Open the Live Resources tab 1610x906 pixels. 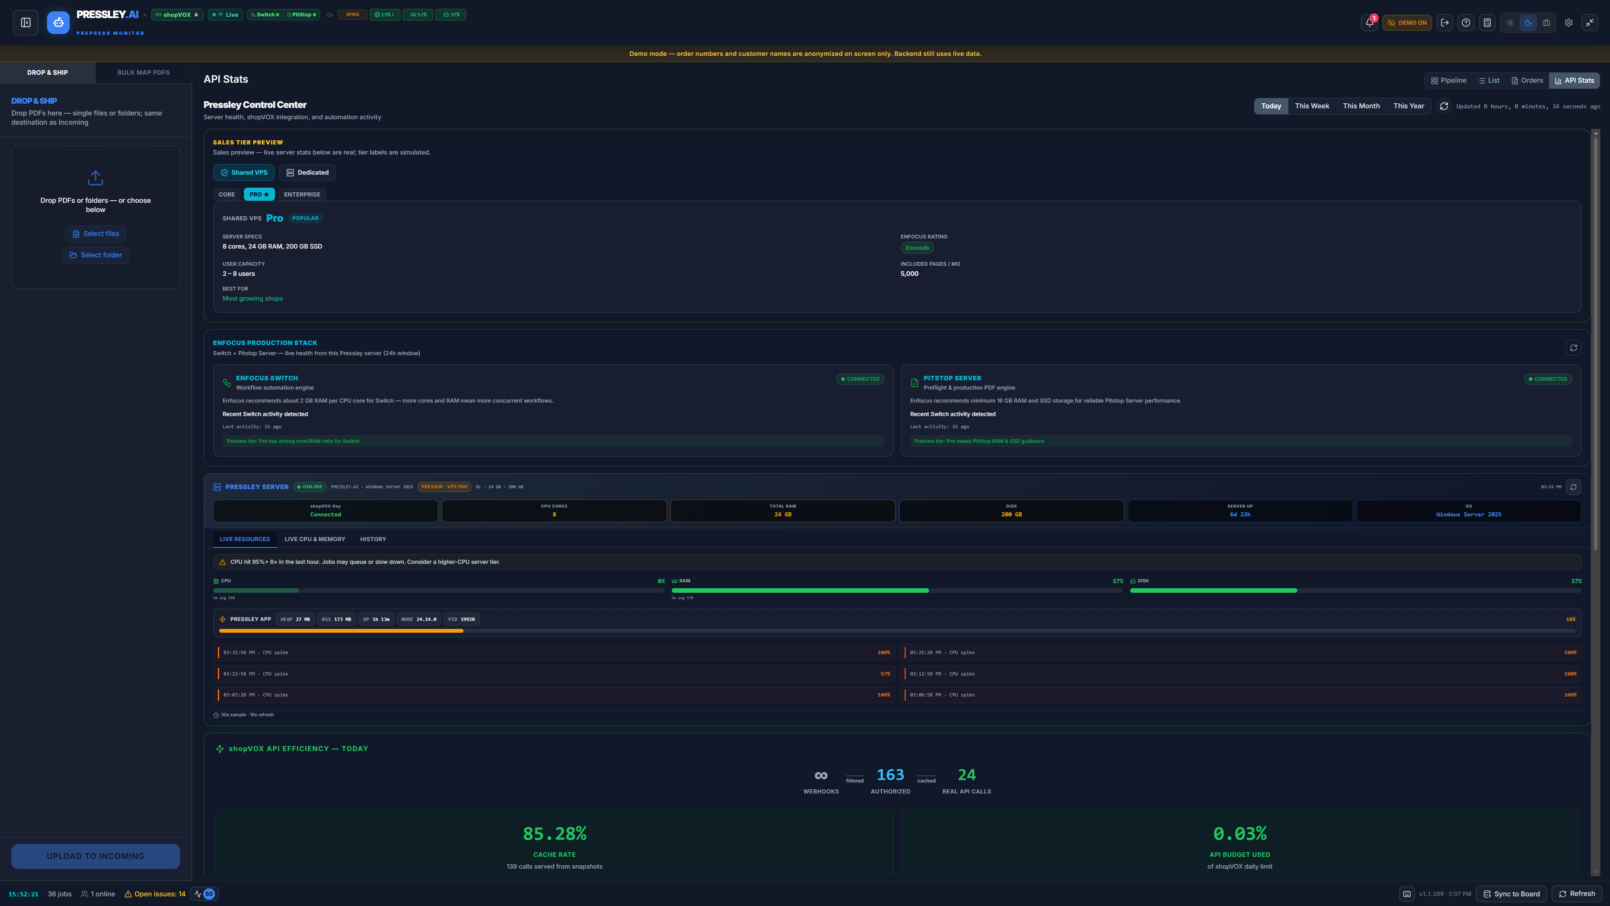point(244,539)
